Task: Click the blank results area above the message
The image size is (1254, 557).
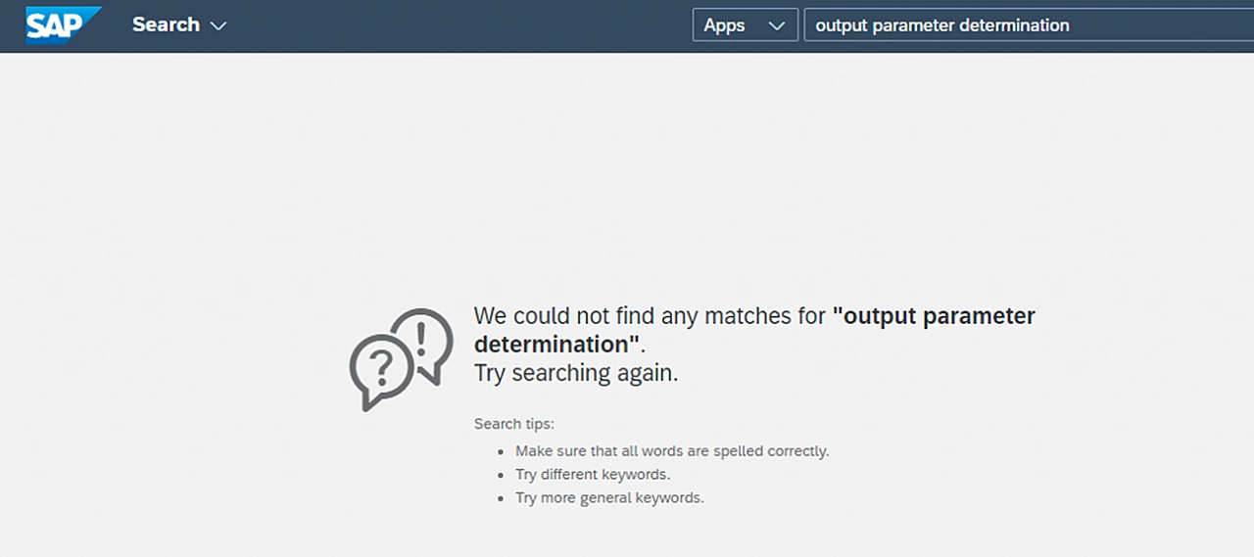Action: [627, 176]
